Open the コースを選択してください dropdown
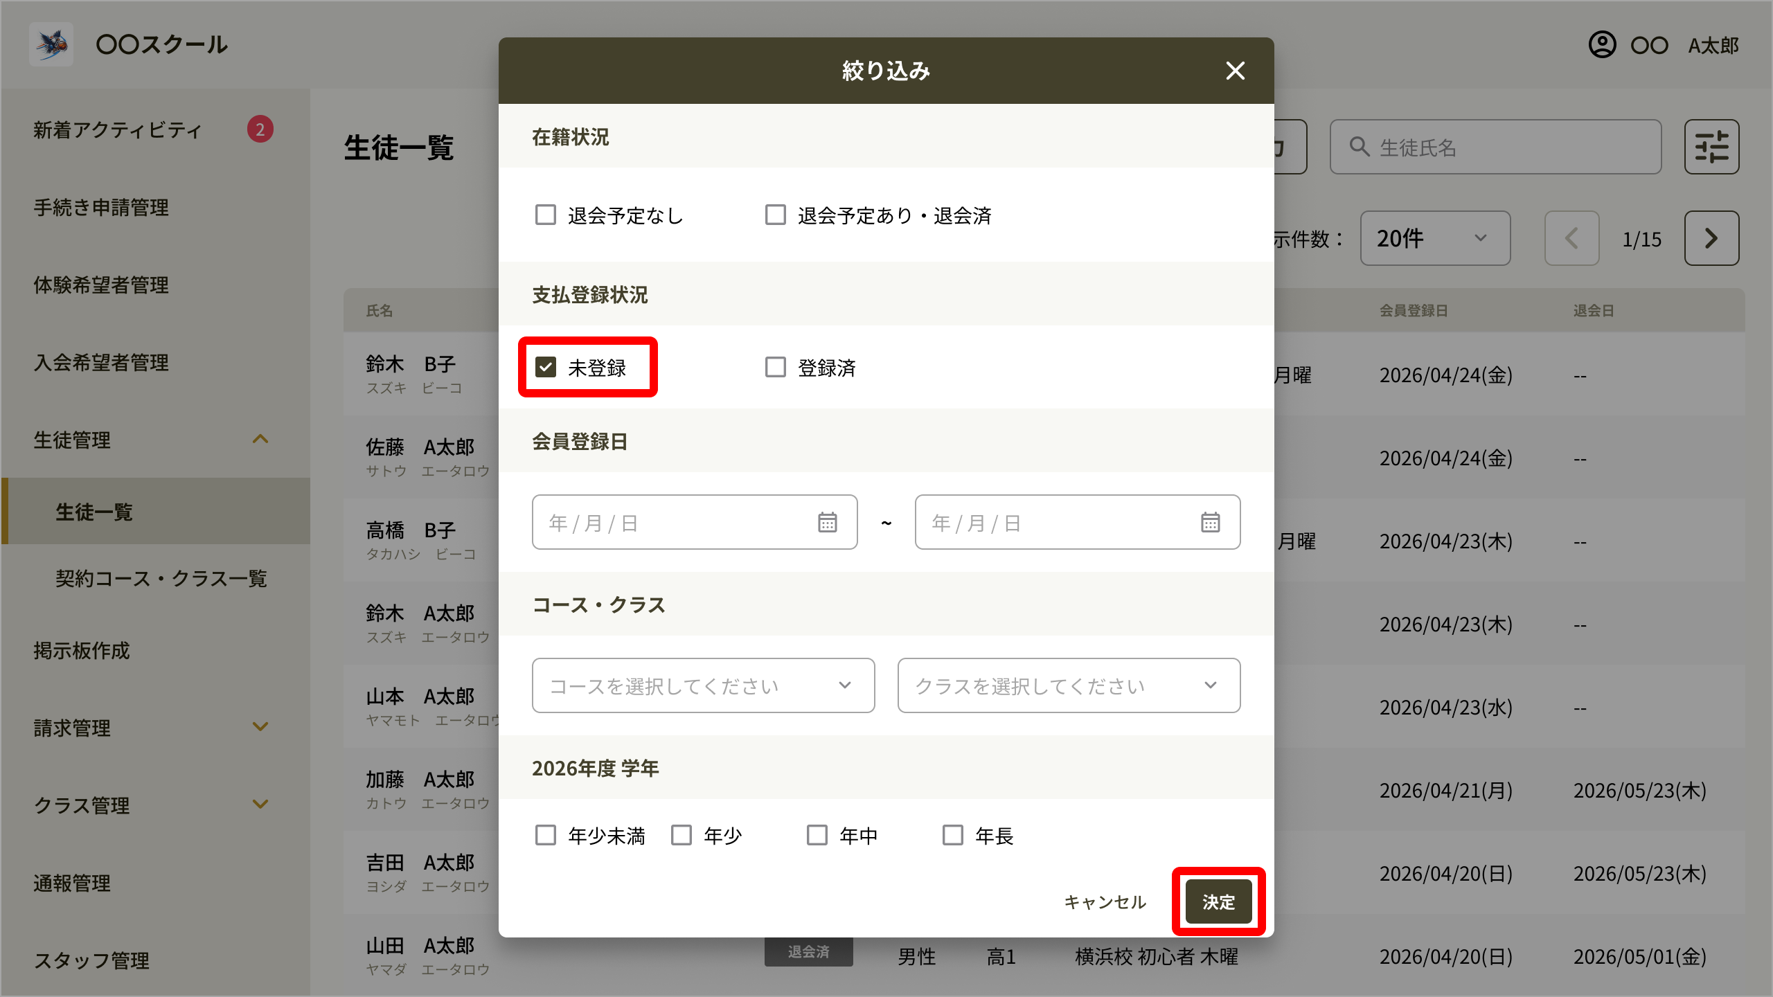 pyautogui.click(x=703, y=685)
